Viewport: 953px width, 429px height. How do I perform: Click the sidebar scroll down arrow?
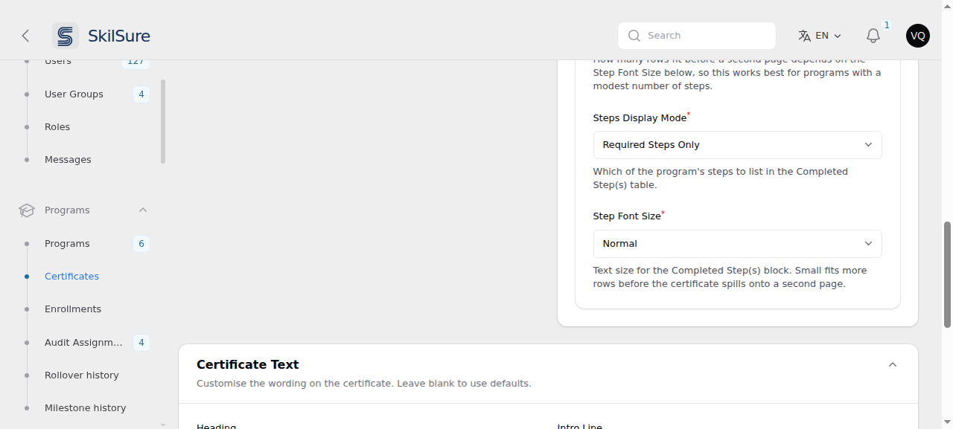(x=163, y=425)
